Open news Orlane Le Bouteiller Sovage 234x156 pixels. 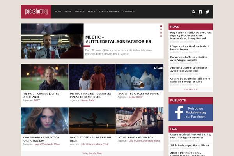click(x=190, y=80)
